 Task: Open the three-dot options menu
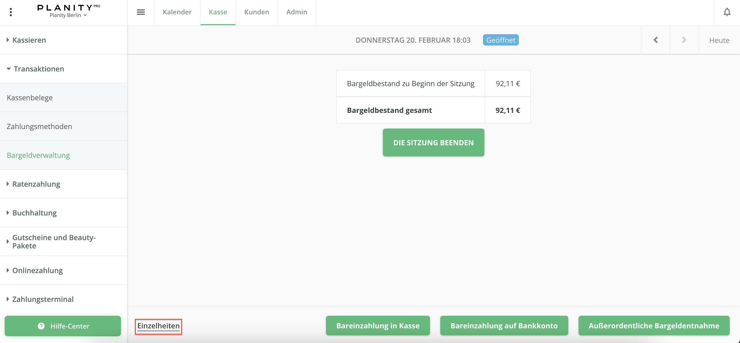tap(11, 12)
